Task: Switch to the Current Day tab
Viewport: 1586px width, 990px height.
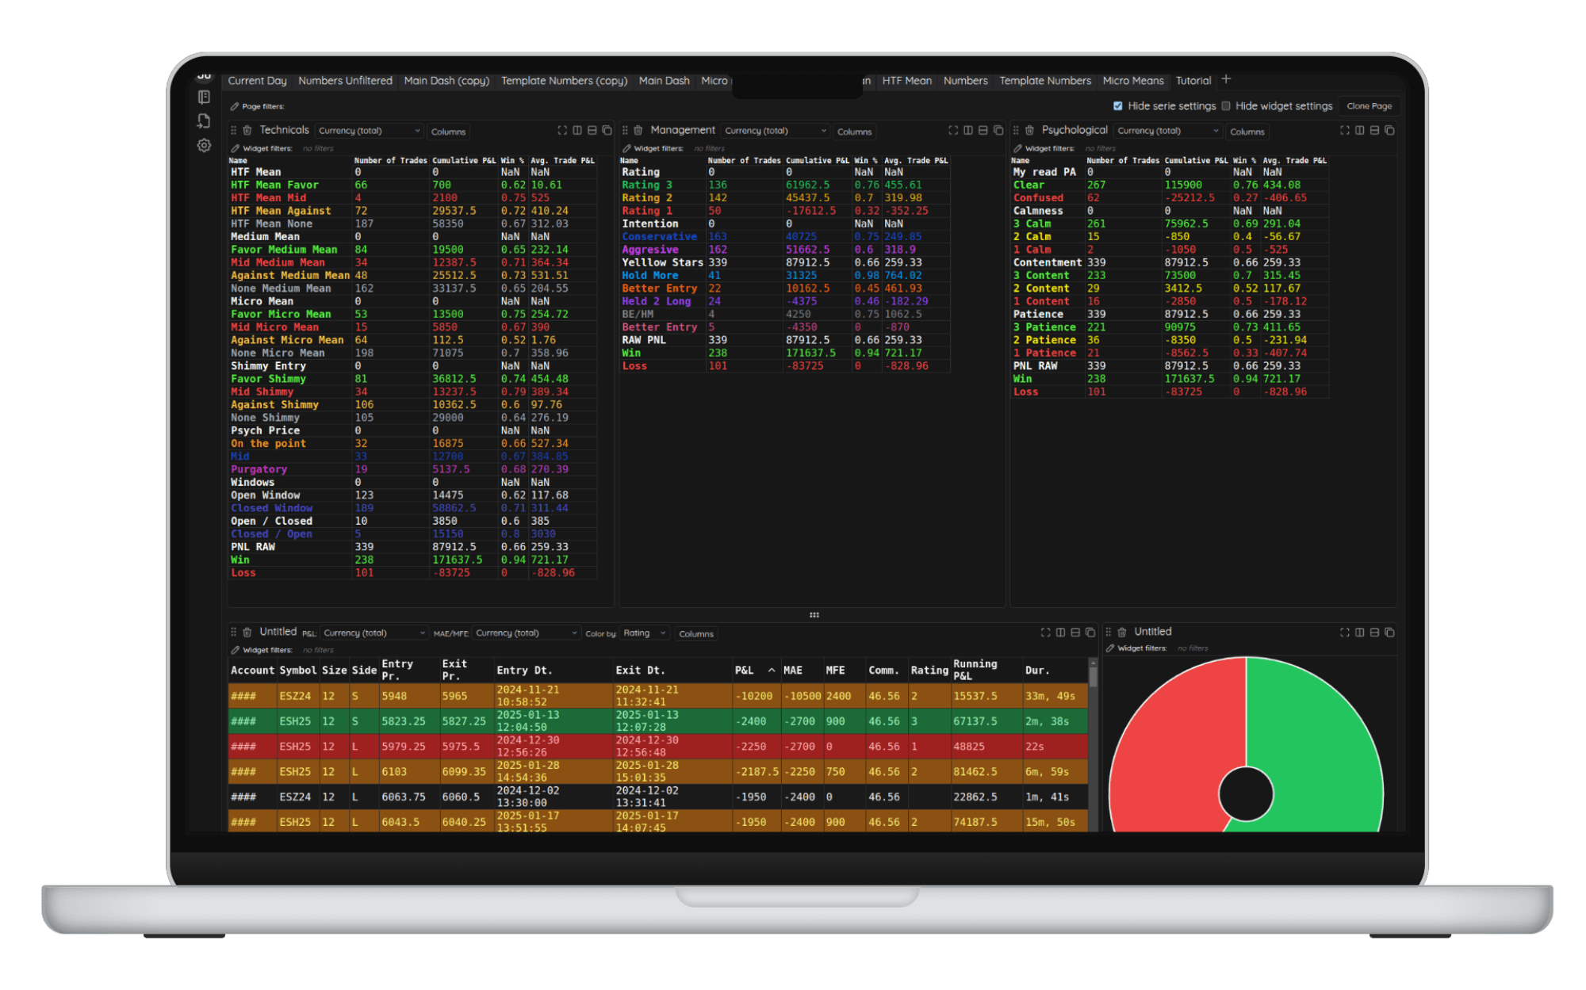Action: [x=257, y=81]
